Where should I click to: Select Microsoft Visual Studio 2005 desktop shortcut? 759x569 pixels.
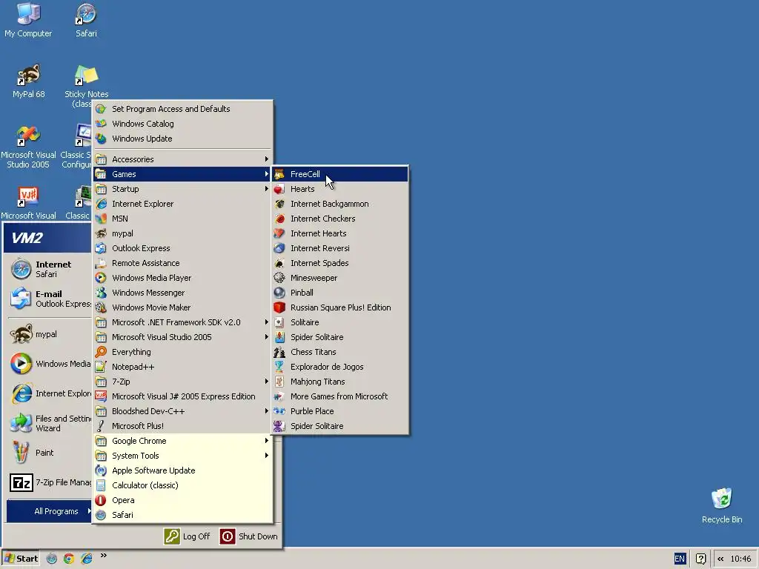click(28, 147)
